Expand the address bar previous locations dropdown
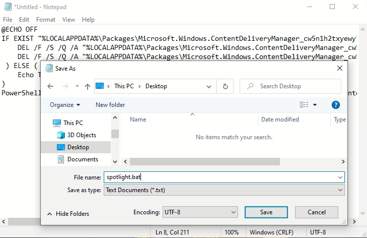This screenshot has height=238, width=367. (209, 87)
